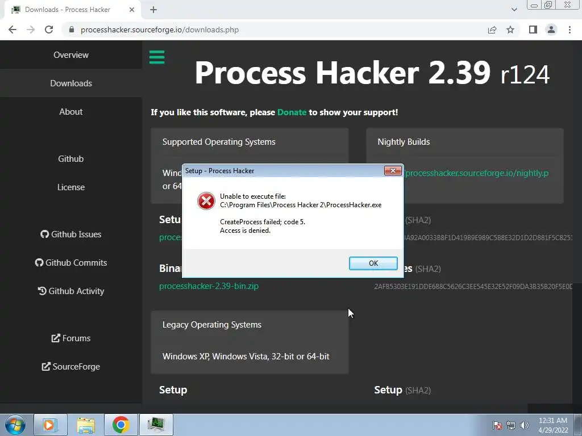
Task: Switch to Chrome in taskbar
Action: 121,425
